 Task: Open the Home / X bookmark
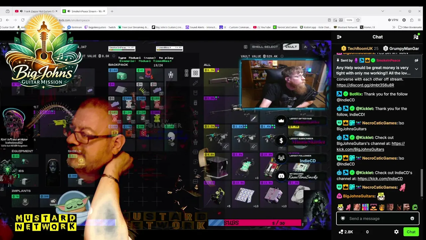coord(367,27)
